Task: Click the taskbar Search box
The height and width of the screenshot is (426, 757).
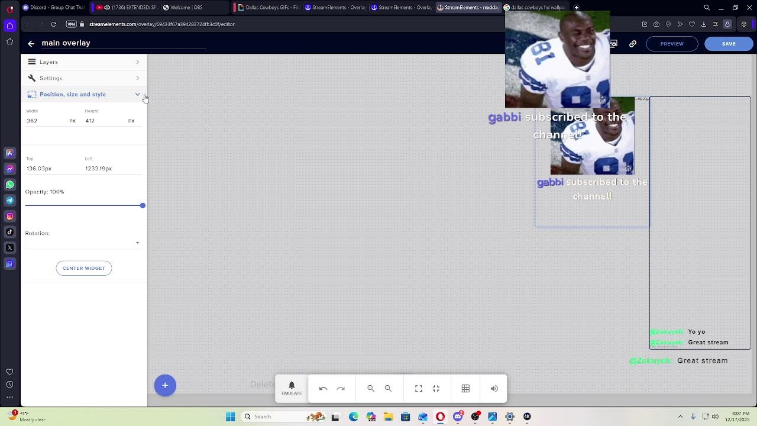Action: (284, 417)
